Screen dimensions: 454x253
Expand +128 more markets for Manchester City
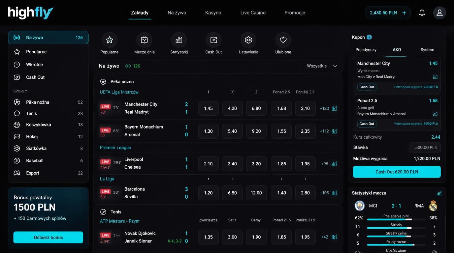(x=324, y=108)
